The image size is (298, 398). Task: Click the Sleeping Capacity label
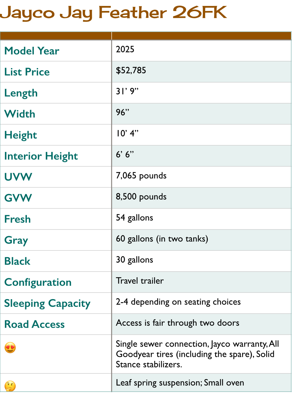[x=47, y=303]
